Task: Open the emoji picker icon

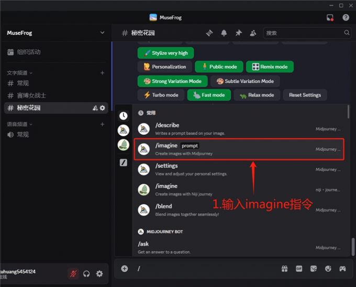Action: click(x=328, y=269)
